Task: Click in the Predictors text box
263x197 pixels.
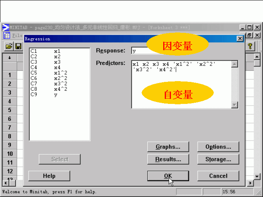Action: click(181, 89)
